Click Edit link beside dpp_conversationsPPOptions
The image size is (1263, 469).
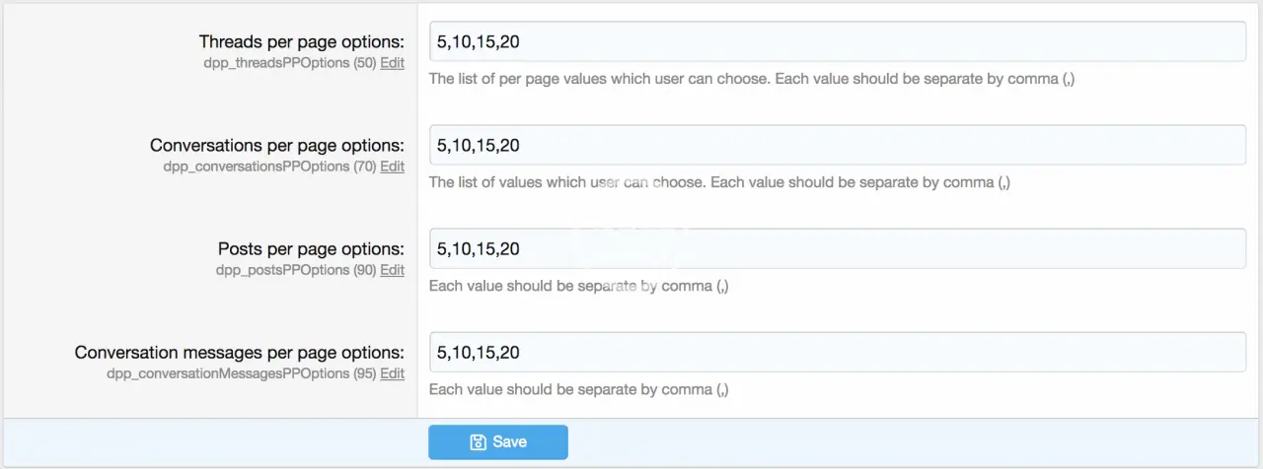click(x=392, y=167)
